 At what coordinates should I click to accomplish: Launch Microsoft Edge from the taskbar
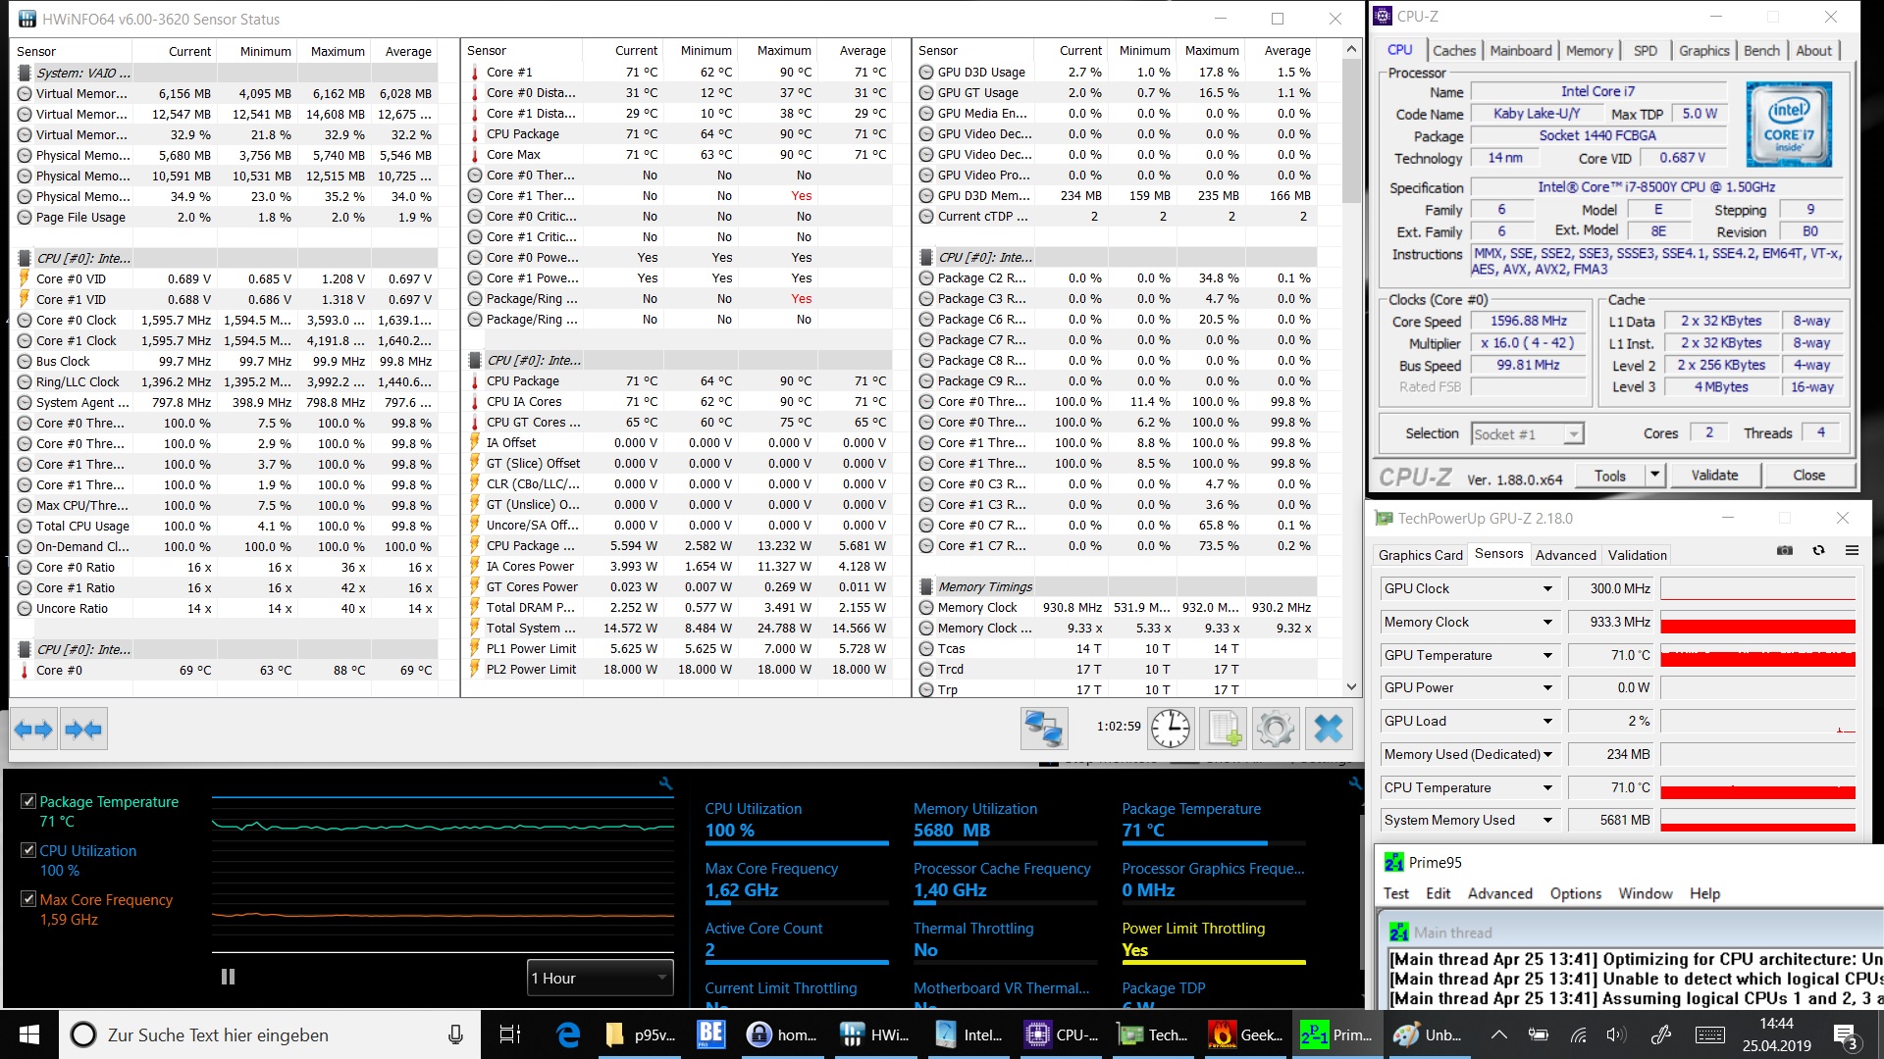point(568,1034)
